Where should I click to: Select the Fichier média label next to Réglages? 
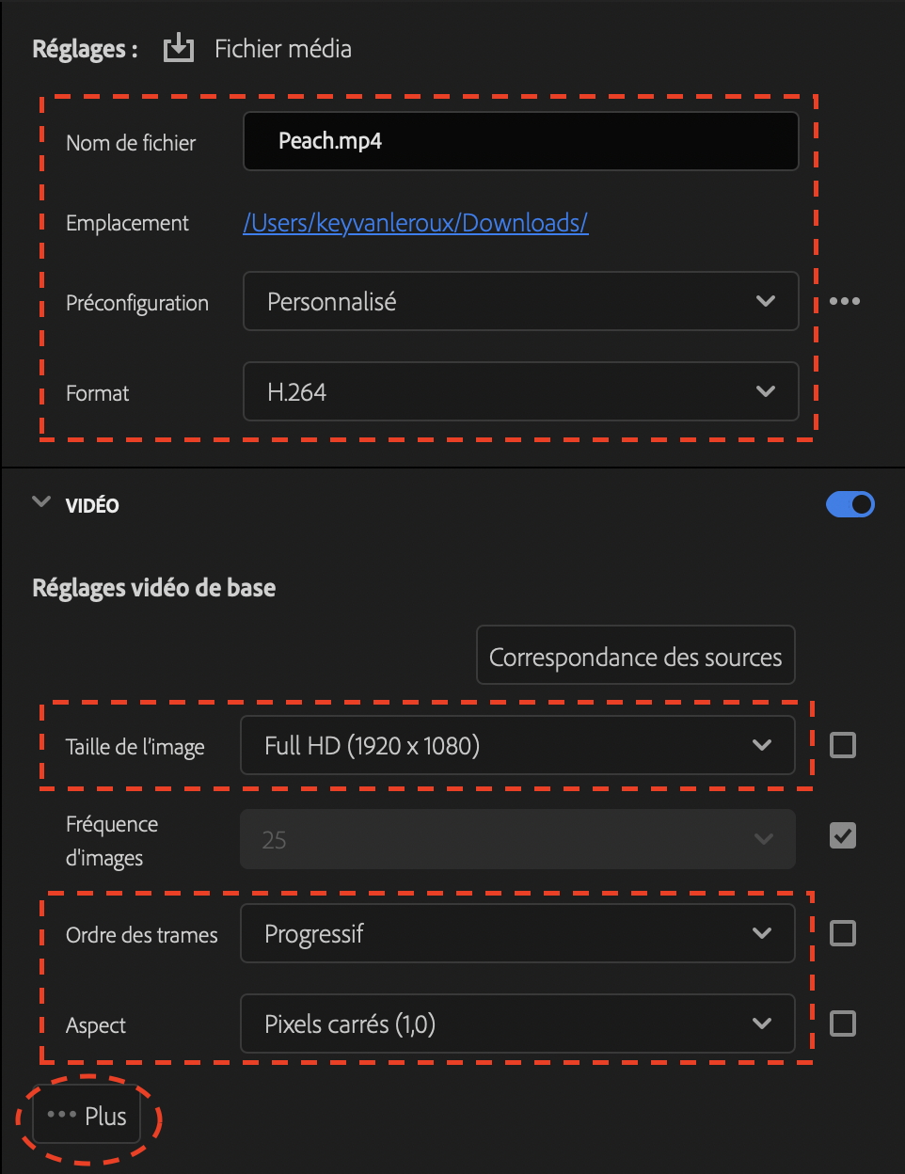click(x=282, y=48)
